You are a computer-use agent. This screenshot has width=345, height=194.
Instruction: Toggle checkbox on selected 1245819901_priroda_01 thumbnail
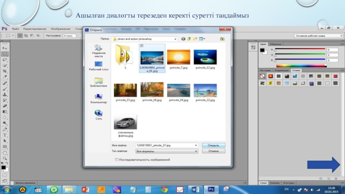point(142,46)
